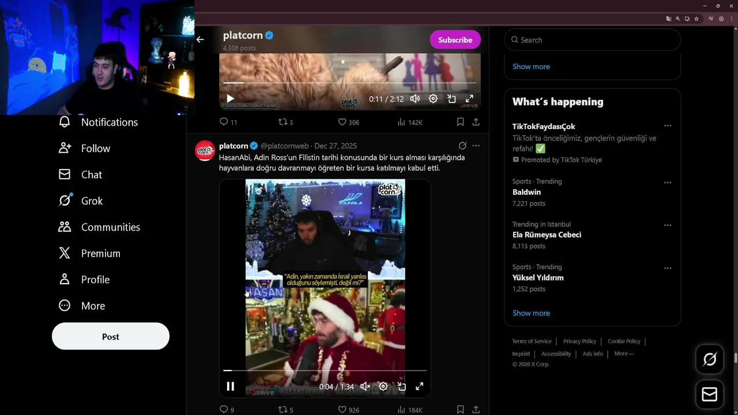This screenshot has height=415, width=738.
Task: Seek on the 2:12 video progress bar
Action: [350, 83]
